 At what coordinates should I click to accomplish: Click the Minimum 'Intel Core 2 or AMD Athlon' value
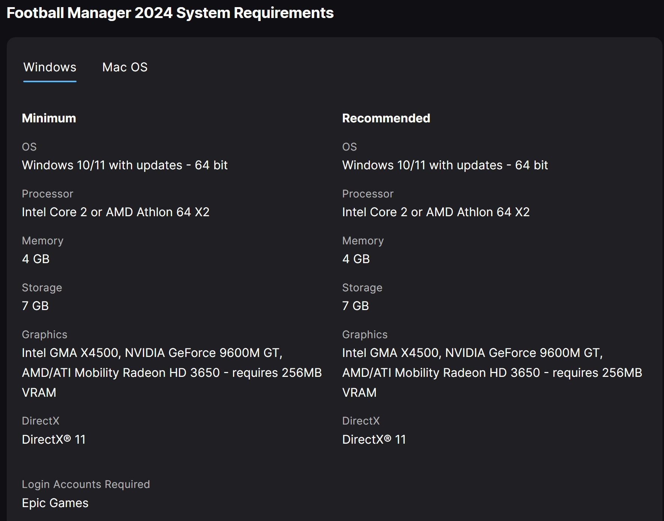tap(116, 212)
